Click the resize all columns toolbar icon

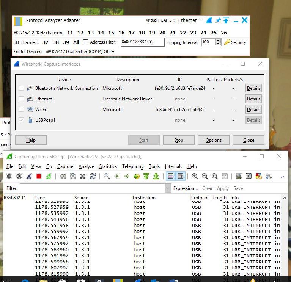pyautogui.click(x=225, y=176)
